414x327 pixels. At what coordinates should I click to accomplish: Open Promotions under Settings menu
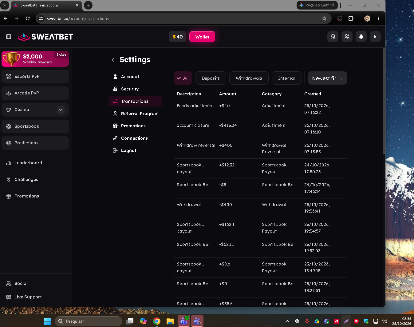click(135, 126)
